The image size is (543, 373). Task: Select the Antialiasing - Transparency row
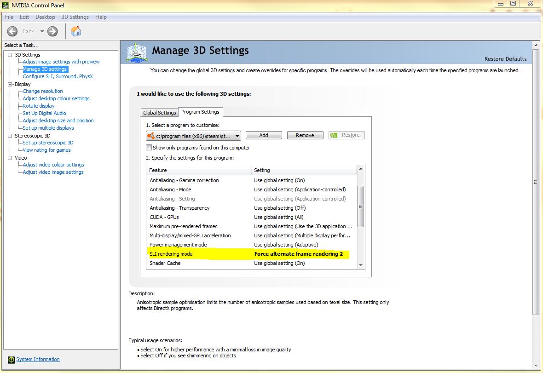pyautogui.click(x=251, y=208)
